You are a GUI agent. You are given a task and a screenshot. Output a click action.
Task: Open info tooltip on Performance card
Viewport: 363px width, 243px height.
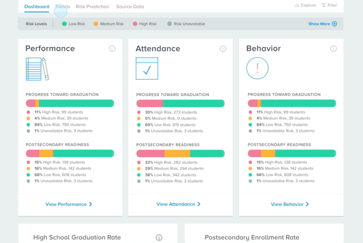click(x=112, y=49)
